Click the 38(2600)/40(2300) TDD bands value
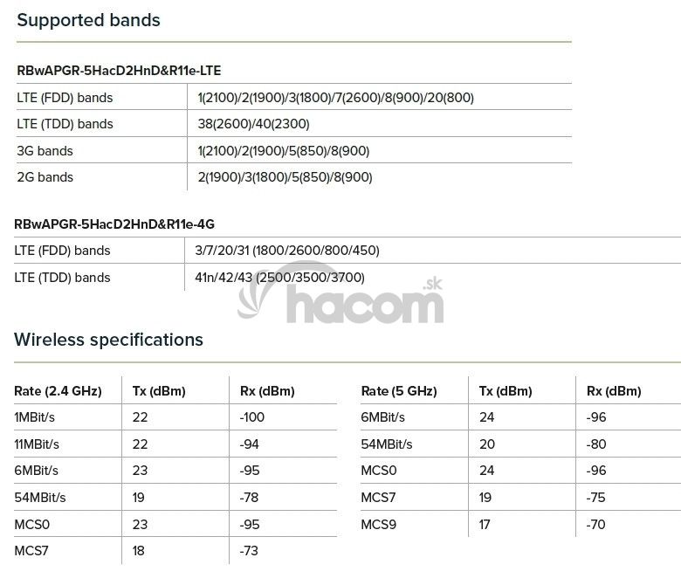Screen dimensions: 681x585 [x=253, y=124]
